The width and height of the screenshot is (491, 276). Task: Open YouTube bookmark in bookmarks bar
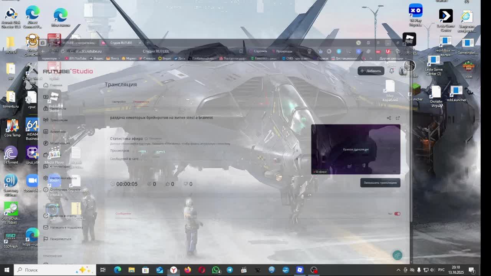76,59
